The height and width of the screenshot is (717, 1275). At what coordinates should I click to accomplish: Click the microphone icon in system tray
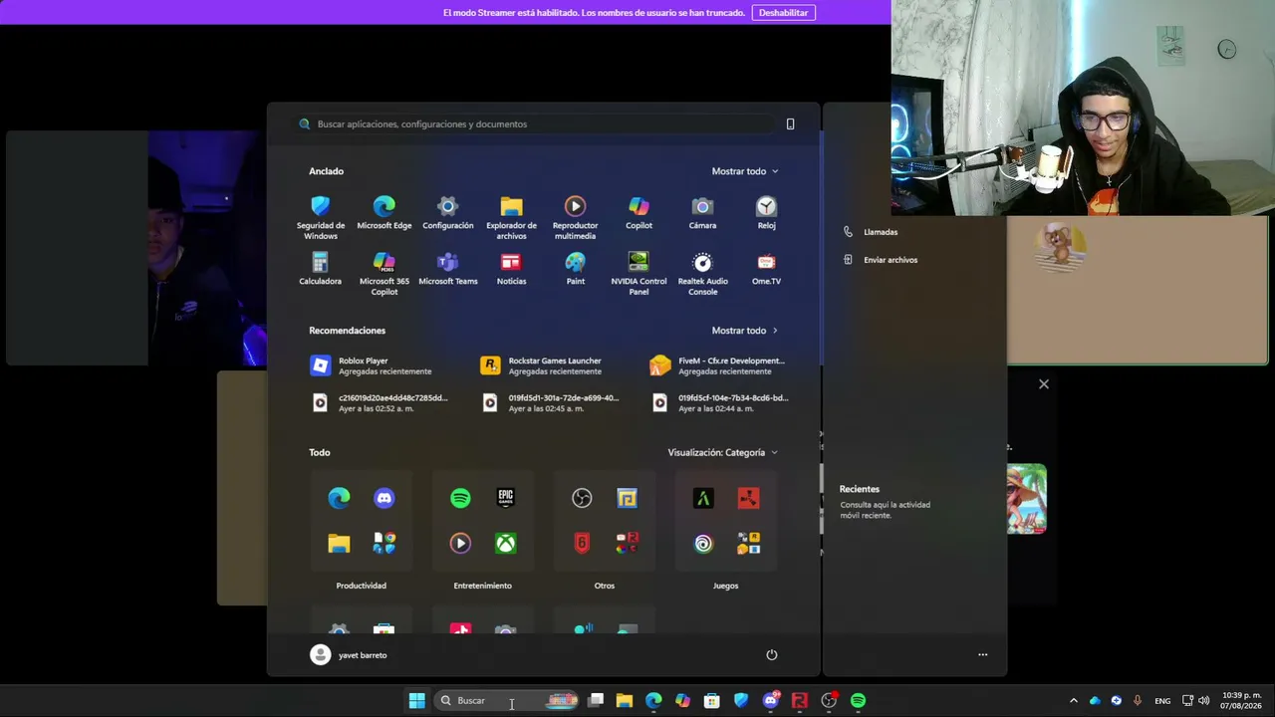tap(1137, 701)
